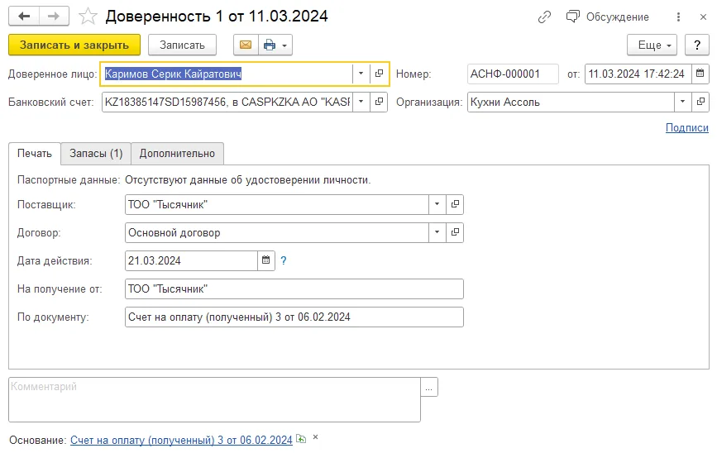The image size is (717, 453).
Task: Expand the Организация dropdown list
Action: click(683, 102)
